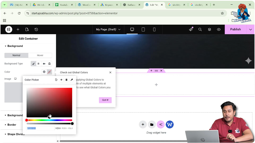
Task: Go back in browser
Action: (x=5, y=13)
